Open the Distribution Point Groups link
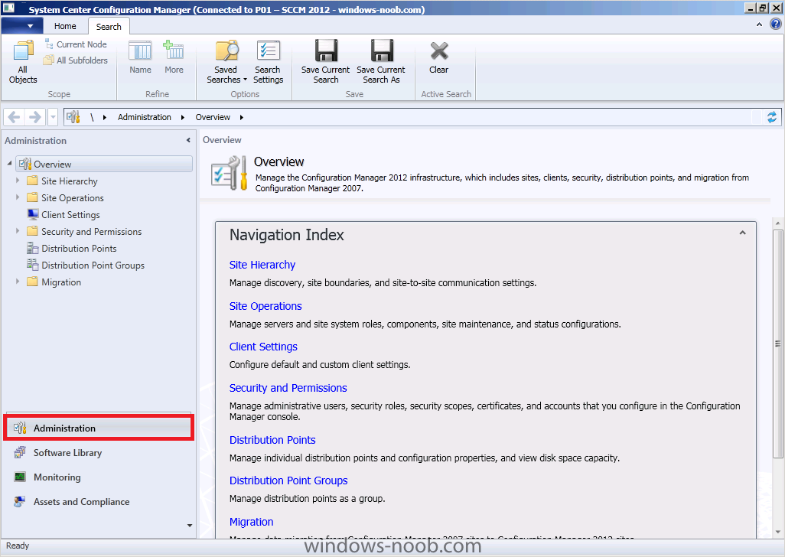Screen dimensions: 785x557 [288, 480]
